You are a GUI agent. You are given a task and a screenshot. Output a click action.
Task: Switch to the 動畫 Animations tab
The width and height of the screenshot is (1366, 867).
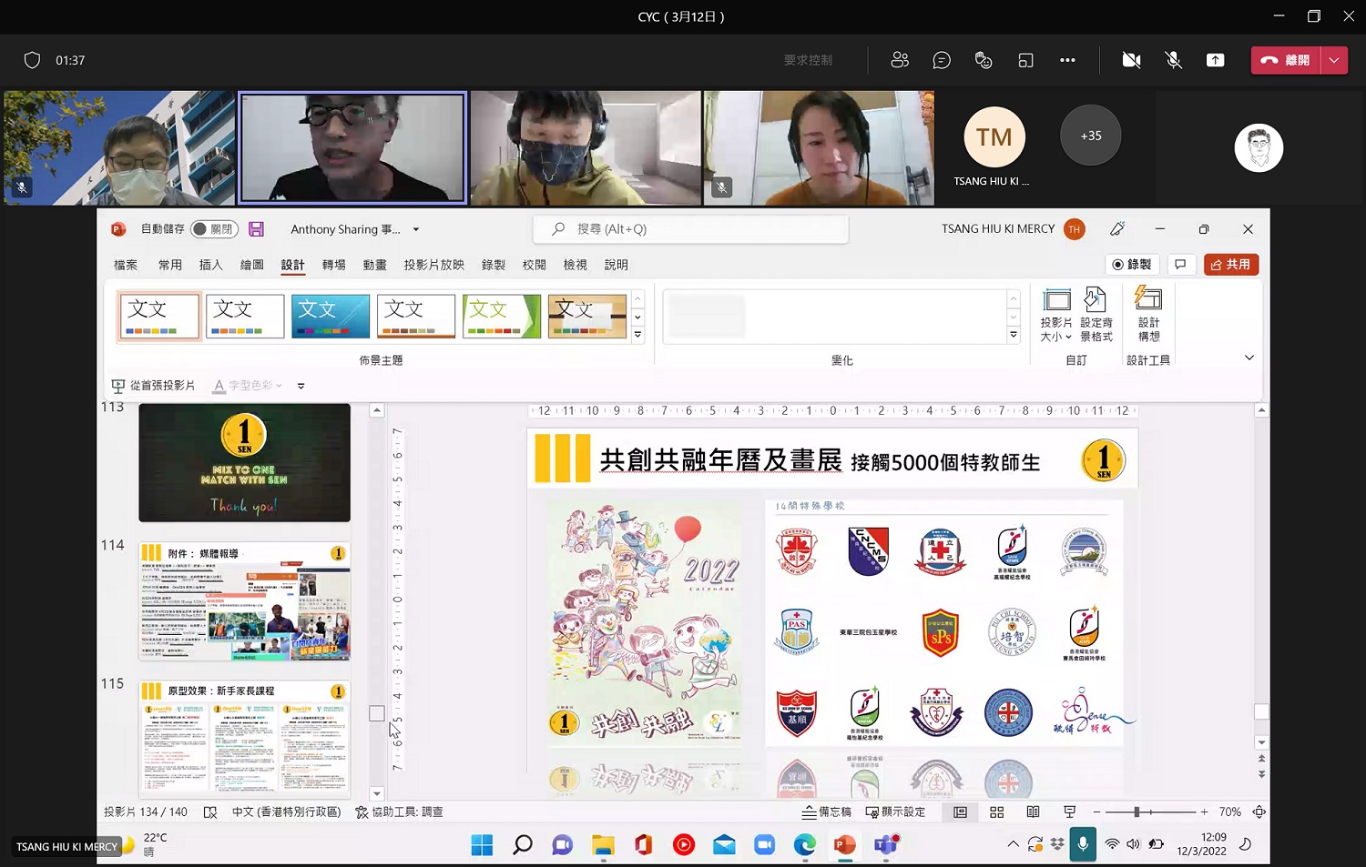pyautogui.click(x=375, y=265)
